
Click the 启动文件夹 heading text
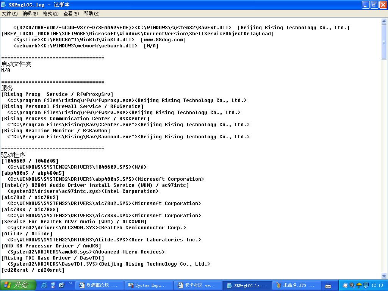tap(16, 64)
